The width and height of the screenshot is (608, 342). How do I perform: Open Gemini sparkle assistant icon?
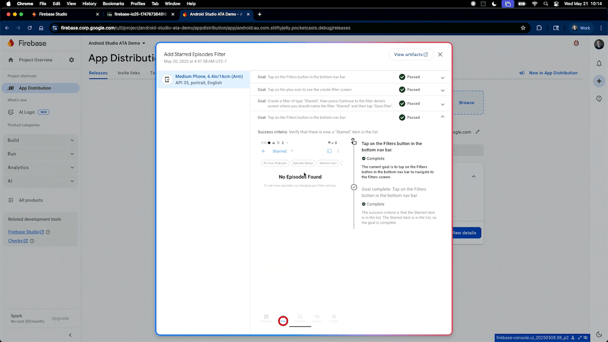pos(599,81)
